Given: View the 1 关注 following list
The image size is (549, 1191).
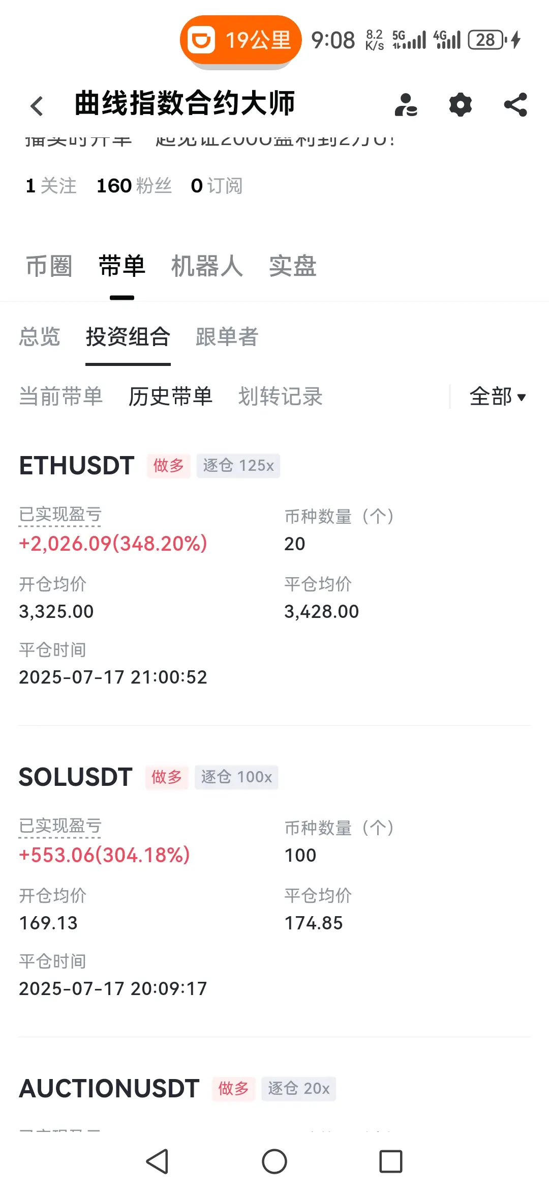Looking at the screenshot, I should [51, 186].
